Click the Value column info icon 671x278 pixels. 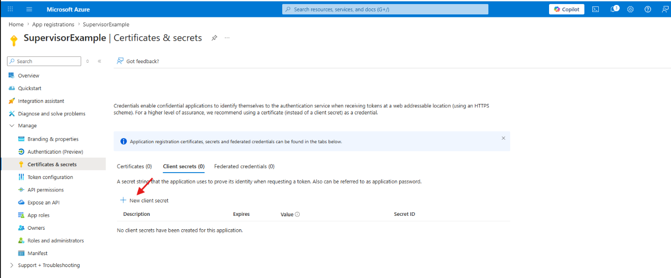click(x=297, y=214)
